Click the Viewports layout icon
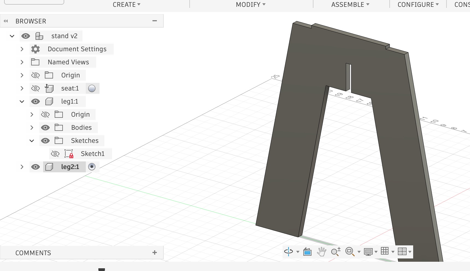The width and height of the screenshot is (470, 271). click(x=402, y=251)
